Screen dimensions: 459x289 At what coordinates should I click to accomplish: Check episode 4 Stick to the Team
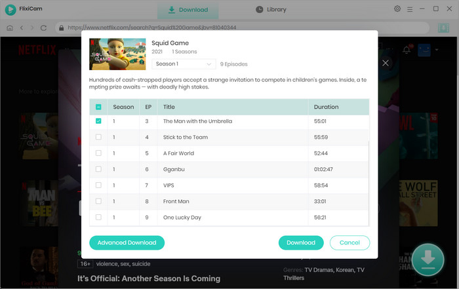point(98,137)
